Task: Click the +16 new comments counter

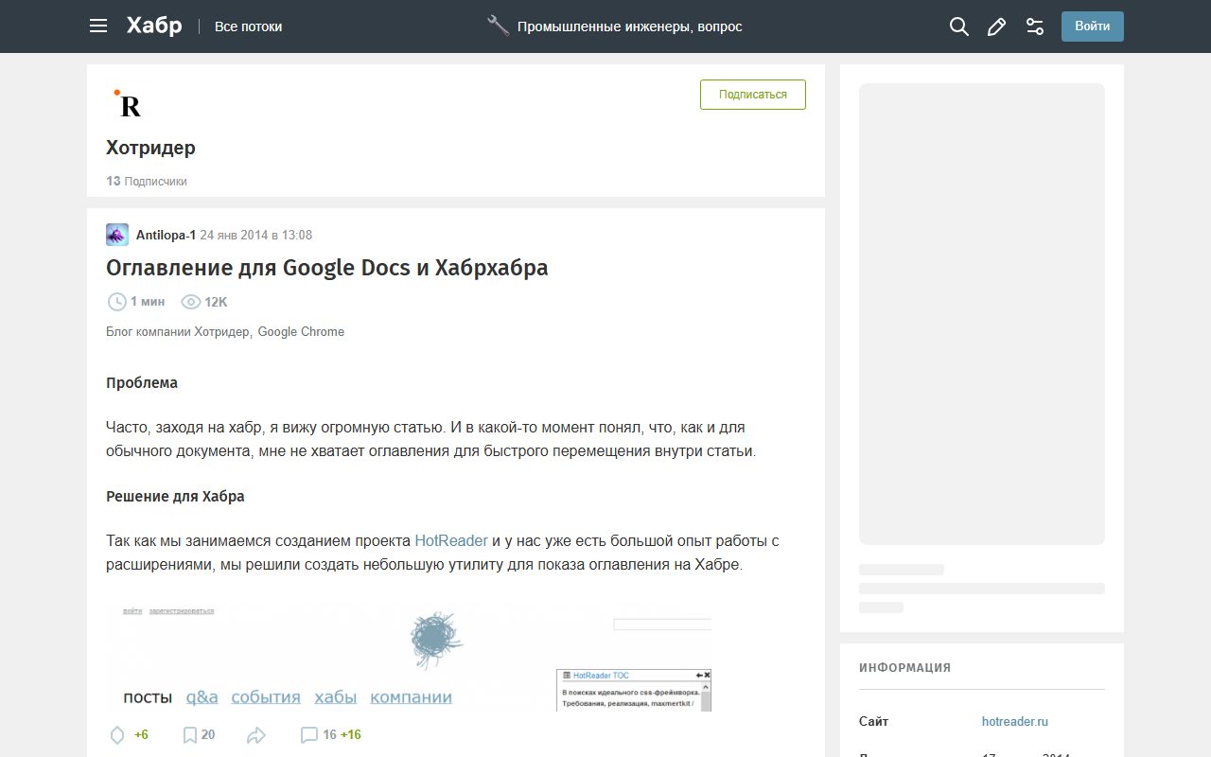Action: click(x=351, y=735)
